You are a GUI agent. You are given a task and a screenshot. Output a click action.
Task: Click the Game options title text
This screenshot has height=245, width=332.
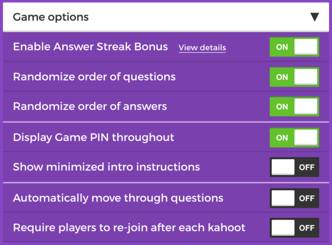[x=51, y=17]
